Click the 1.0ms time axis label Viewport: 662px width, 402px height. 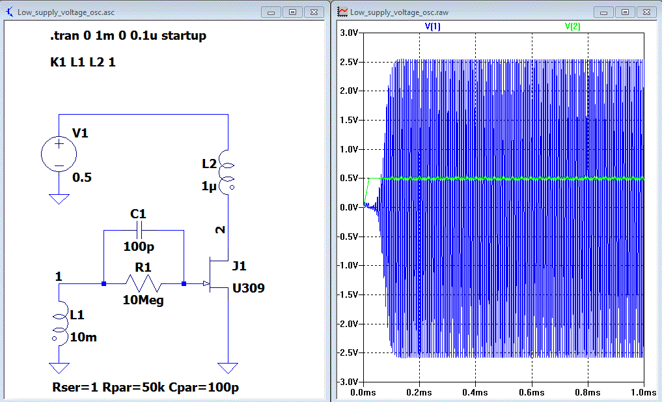(644, 393)
